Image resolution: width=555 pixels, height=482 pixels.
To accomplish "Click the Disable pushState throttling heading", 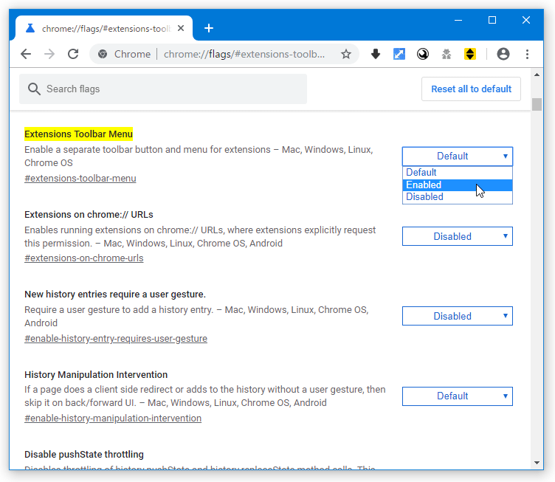I will [84, 455].
